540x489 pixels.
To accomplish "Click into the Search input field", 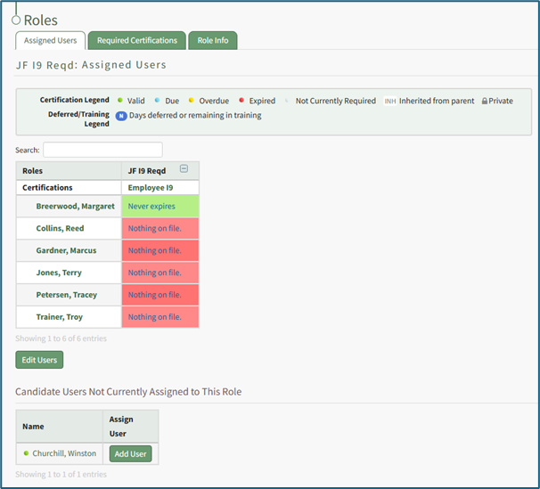I will (x=102, y=150).
